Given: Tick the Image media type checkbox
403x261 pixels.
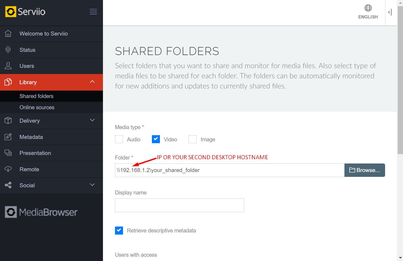Looking at the screenshot, I should [x=193, y=139].
